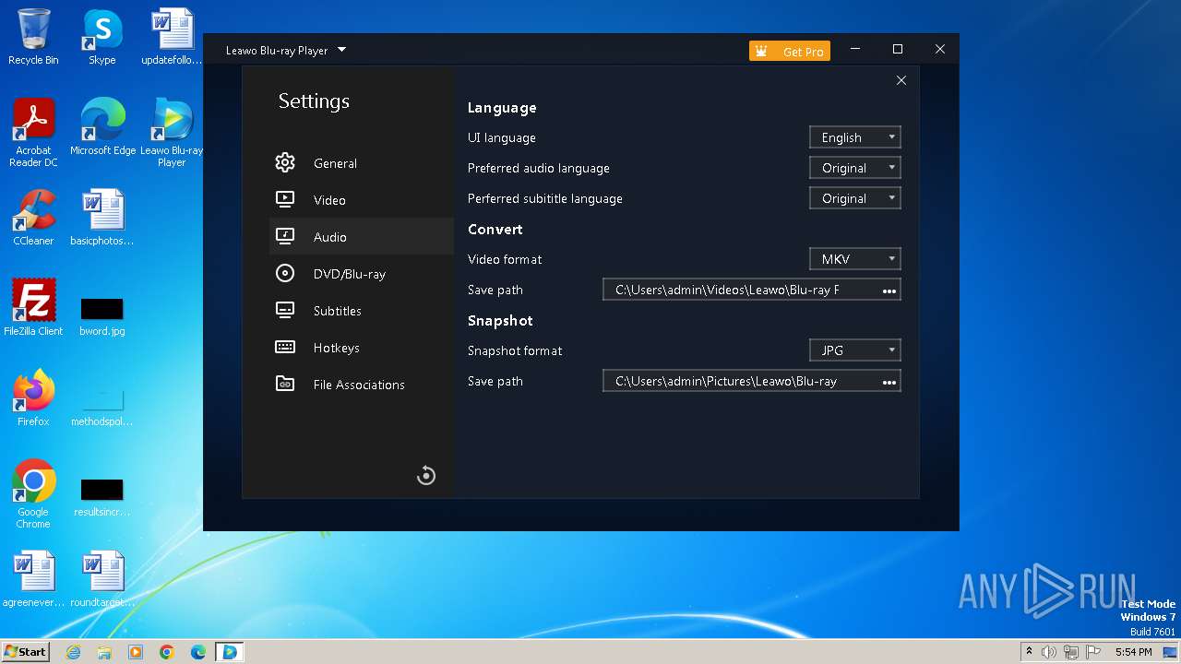Maximize the Leawo Blu-ray Player window
Image resolution: width=1181 pixels, height=664 pixels.
coord(898,50)
